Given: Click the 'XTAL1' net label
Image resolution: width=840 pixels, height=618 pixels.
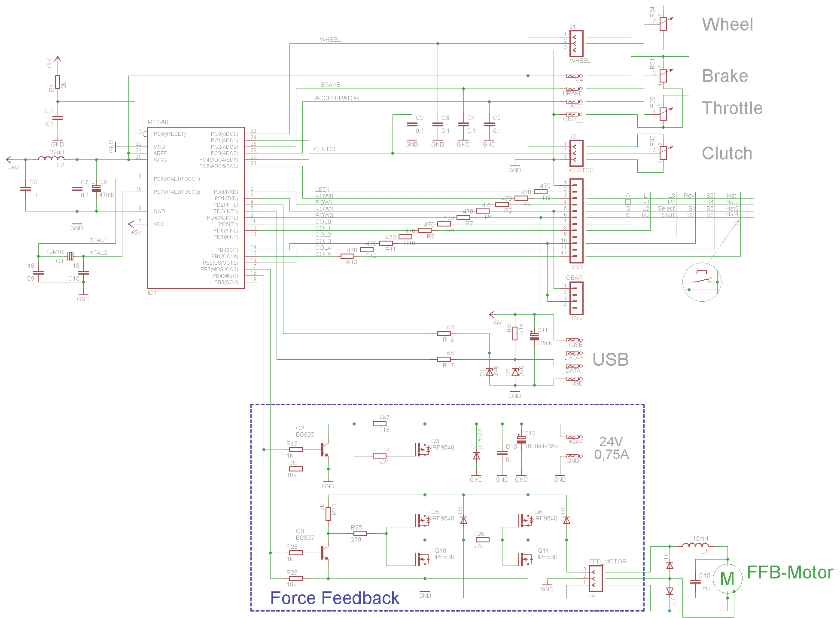Looking at the screenshot, I should tap(98, 240).
